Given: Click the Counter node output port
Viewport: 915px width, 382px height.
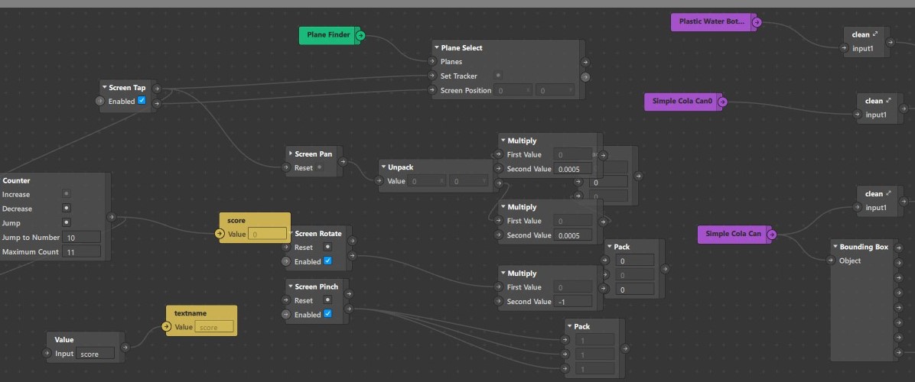Looking at the screenshot, I should coord(112,217).
